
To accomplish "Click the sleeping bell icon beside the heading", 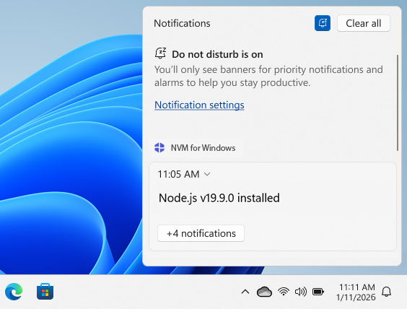I will (160, 53).
